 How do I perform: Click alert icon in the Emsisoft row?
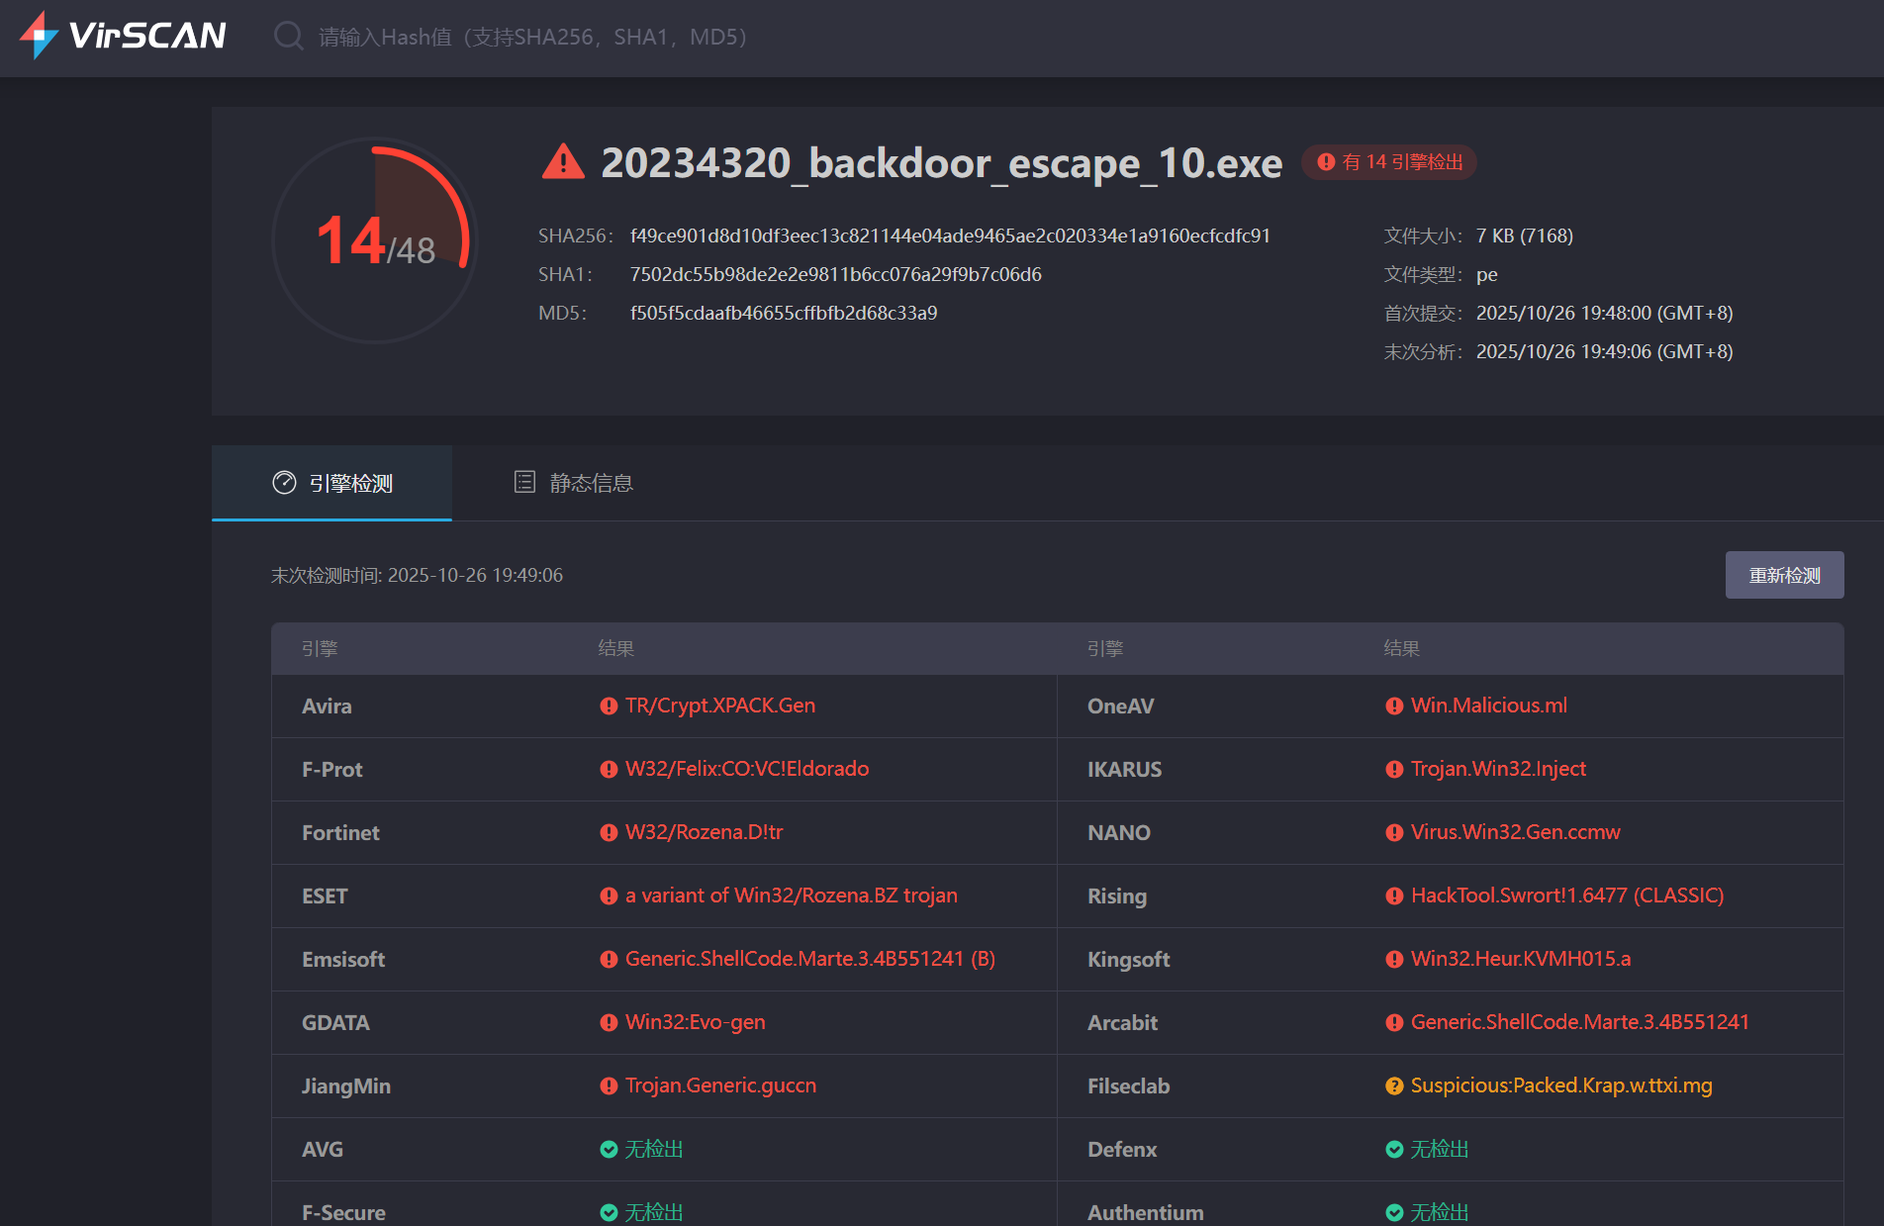609,960
